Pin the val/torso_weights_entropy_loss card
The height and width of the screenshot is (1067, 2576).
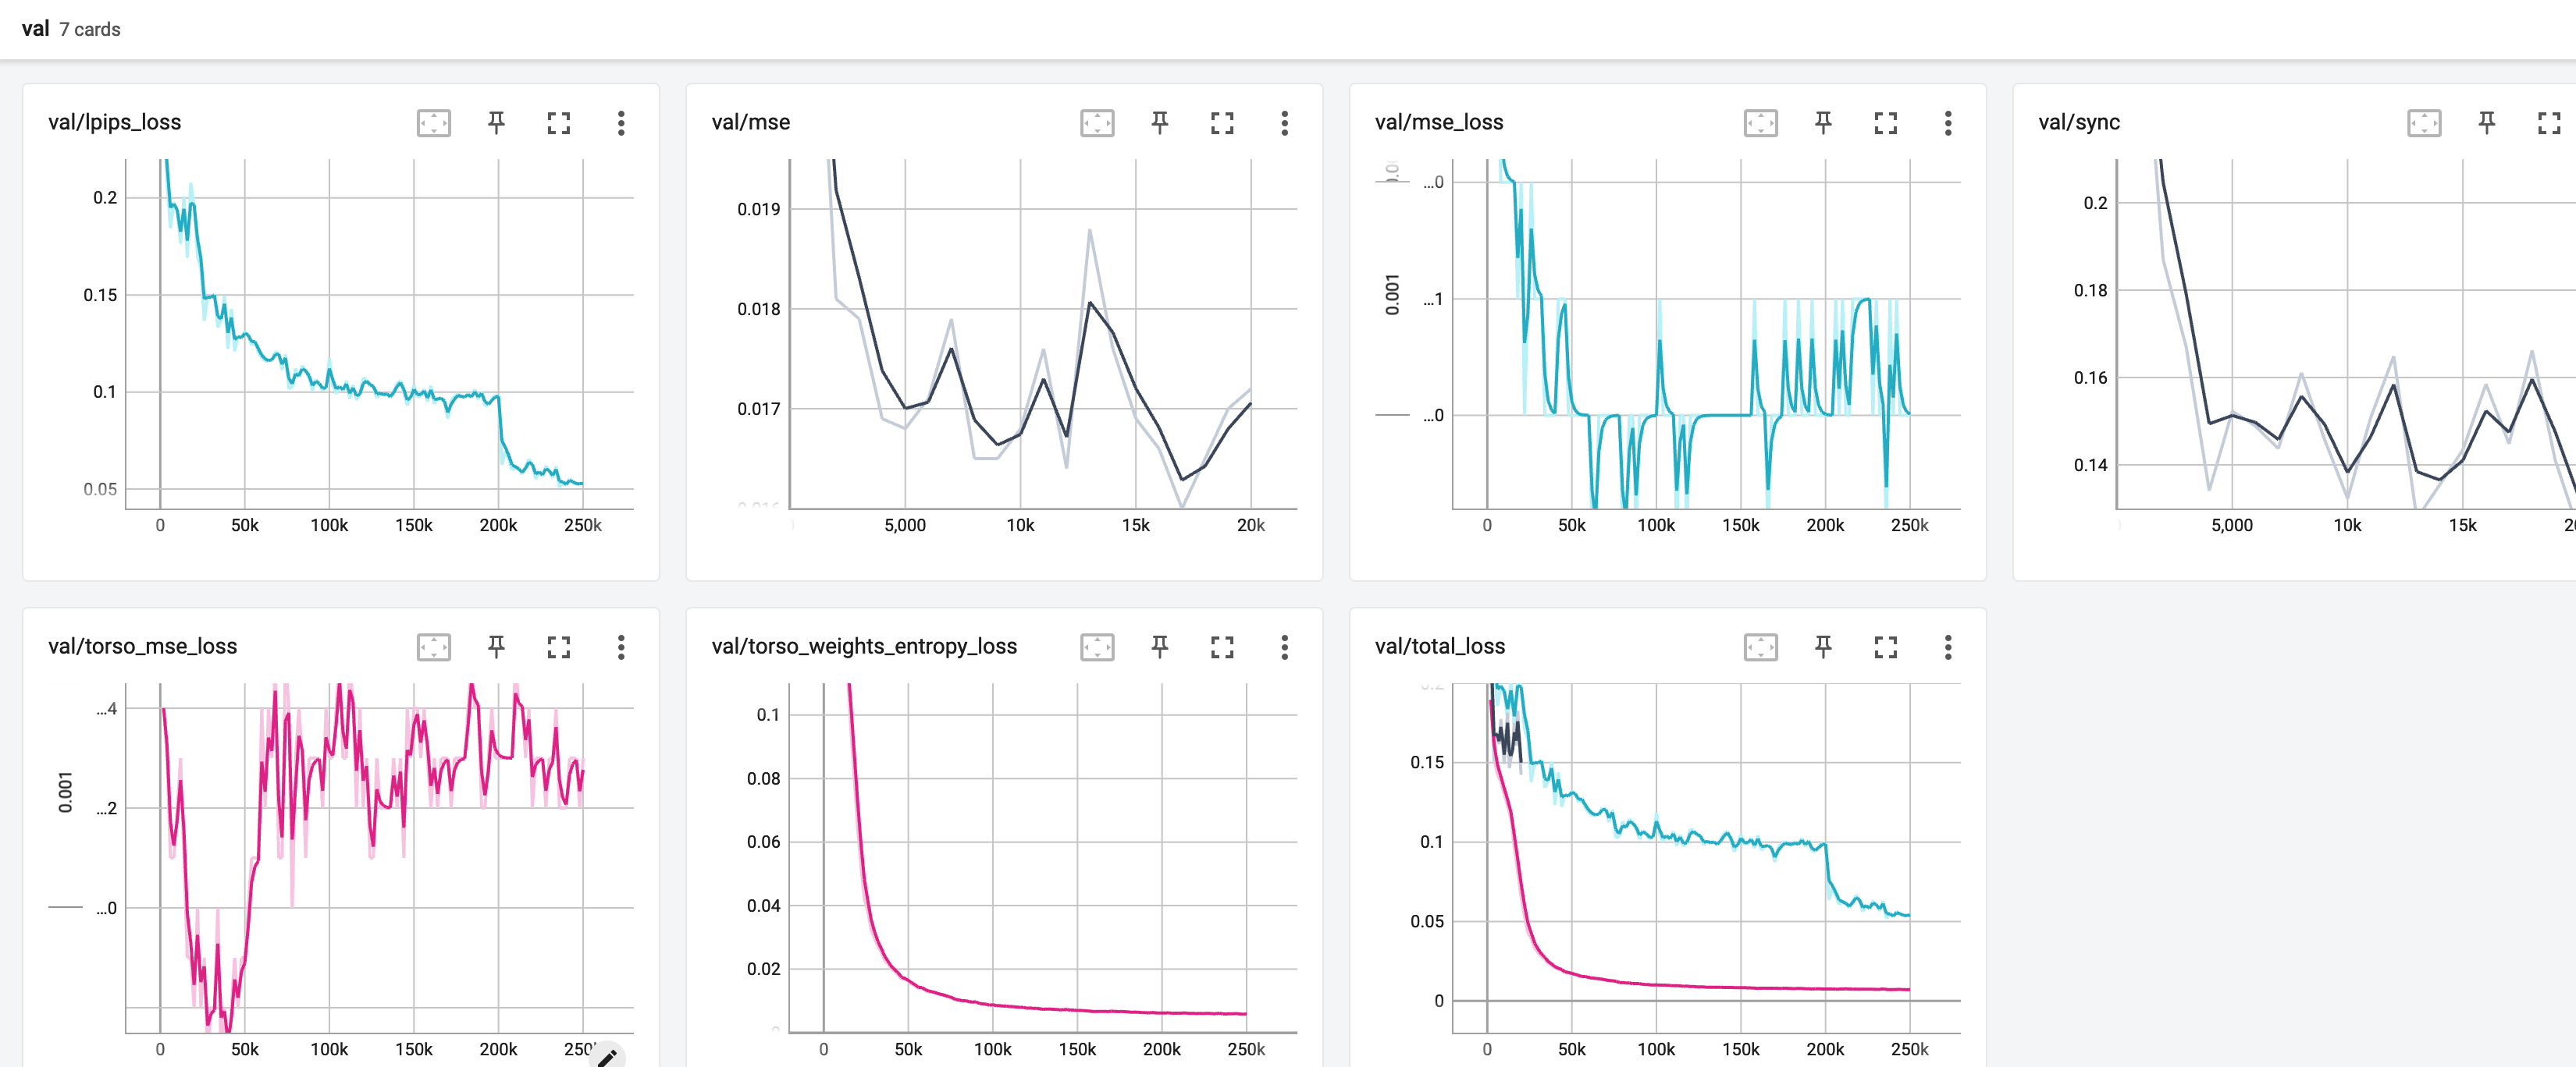pos(1160,647)
